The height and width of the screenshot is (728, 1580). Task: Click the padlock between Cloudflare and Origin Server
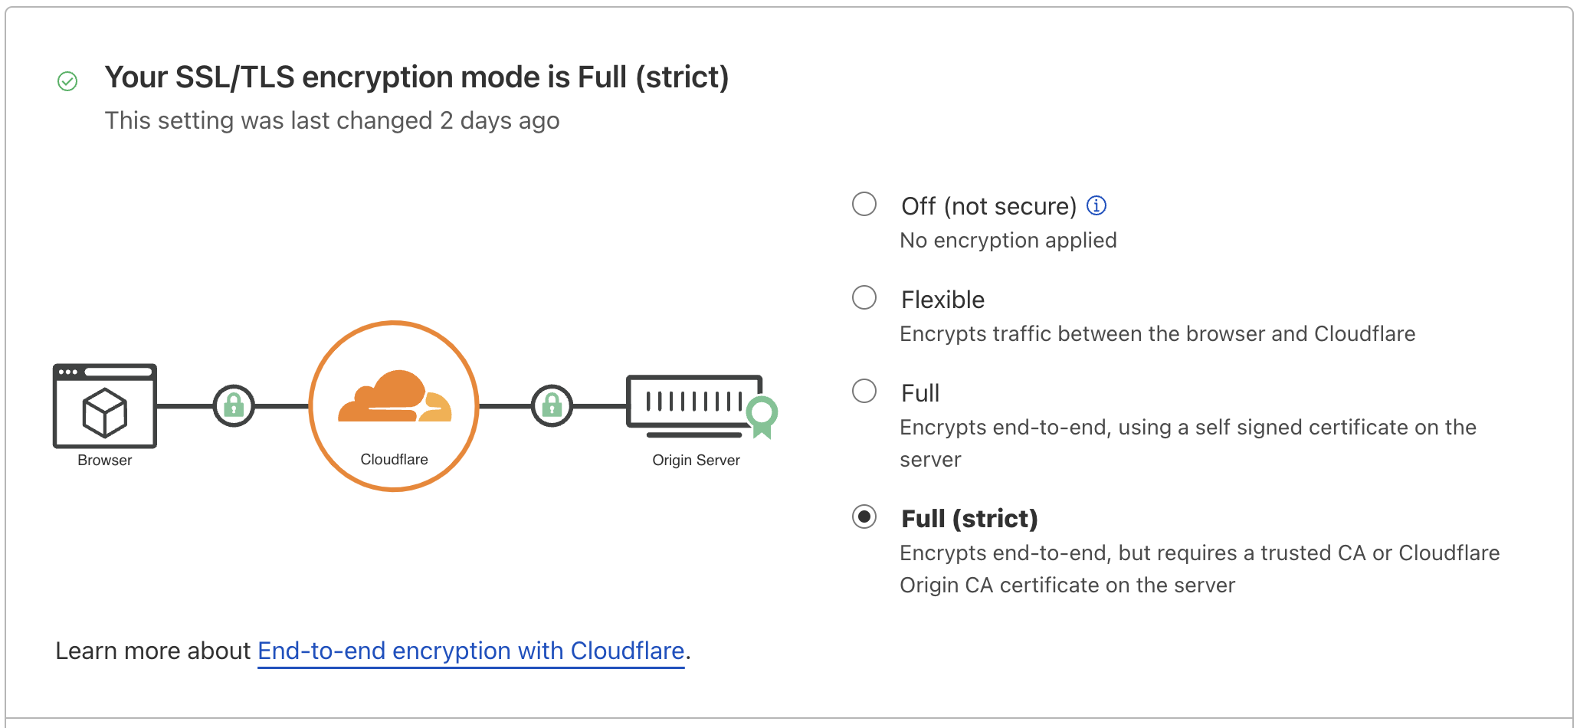coord(552,405)
